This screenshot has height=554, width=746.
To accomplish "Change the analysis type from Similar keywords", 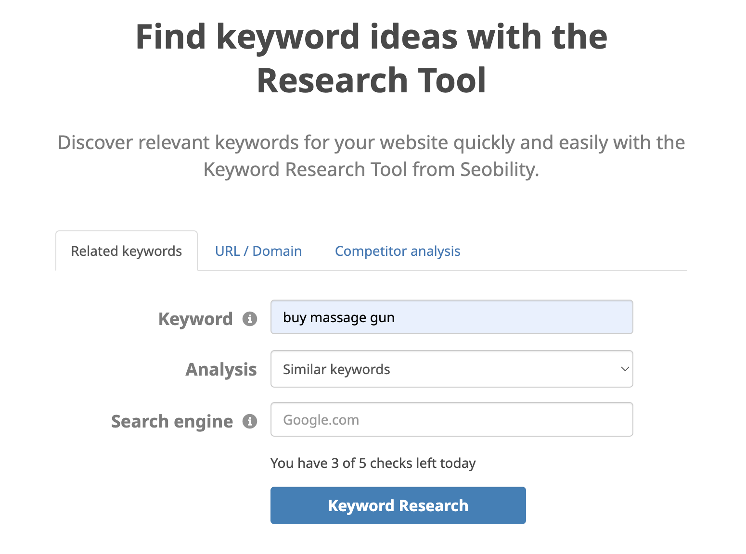I will click(451, 369).
